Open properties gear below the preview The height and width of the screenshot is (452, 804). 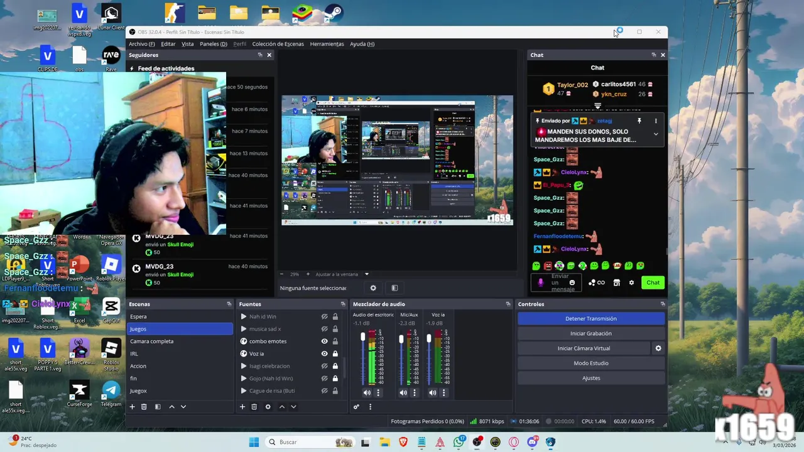point(373,288)
